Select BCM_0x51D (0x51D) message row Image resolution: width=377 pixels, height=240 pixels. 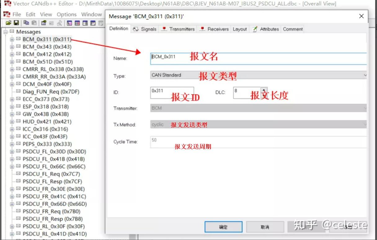pos(47,62)
